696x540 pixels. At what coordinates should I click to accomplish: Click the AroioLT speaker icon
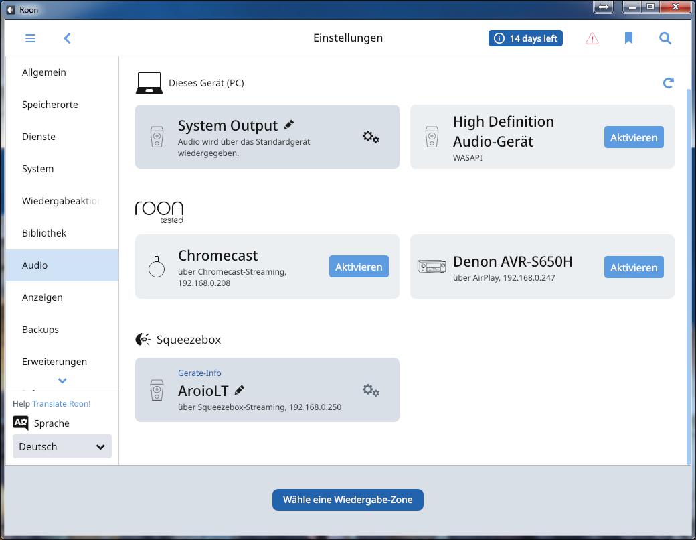pos(157,390)
